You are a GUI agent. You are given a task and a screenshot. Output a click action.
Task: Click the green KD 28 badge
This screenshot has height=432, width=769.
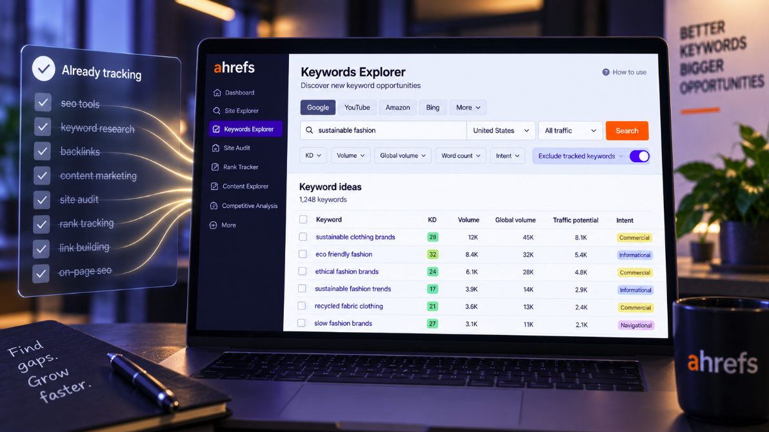pos(432,238)
